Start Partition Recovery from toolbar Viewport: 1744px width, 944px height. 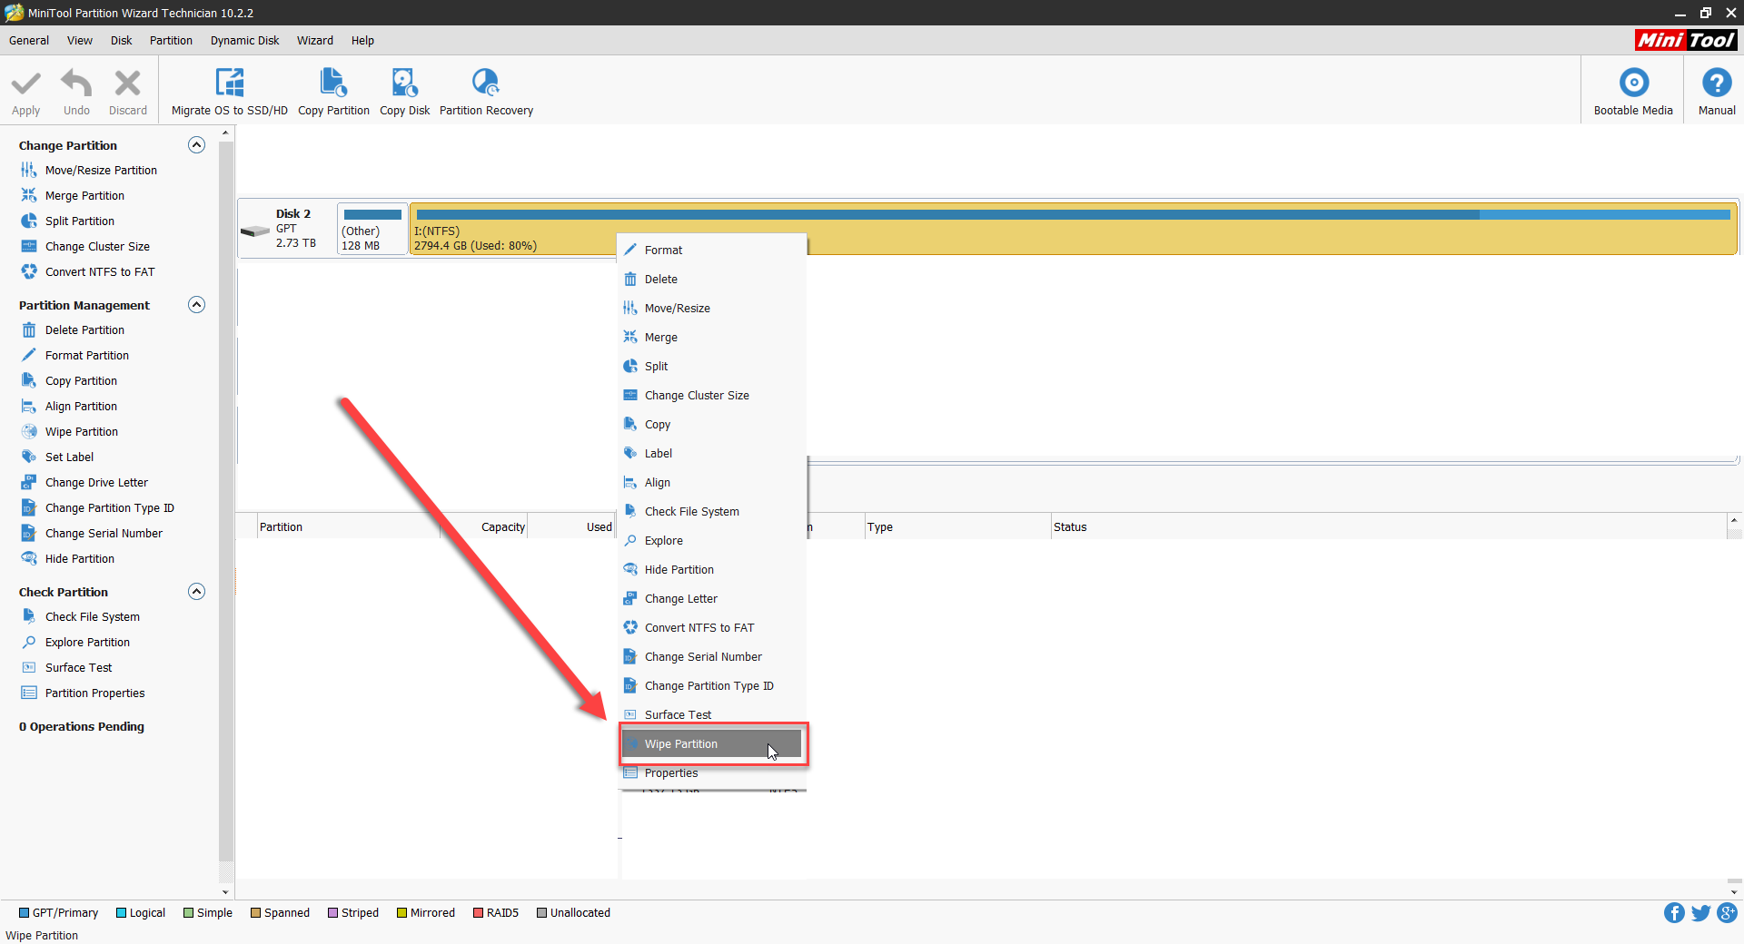tap(486, 84)
